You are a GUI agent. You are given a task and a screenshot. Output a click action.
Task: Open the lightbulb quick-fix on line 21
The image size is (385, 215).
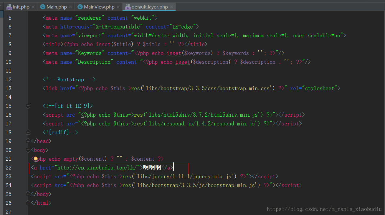(x=36, y=159)
